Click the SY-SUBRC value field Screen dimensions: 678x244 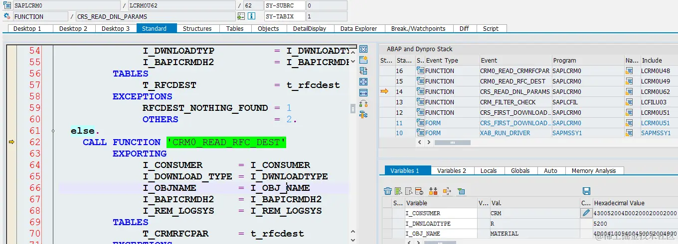pyautogui.click(x=326, y=5)
